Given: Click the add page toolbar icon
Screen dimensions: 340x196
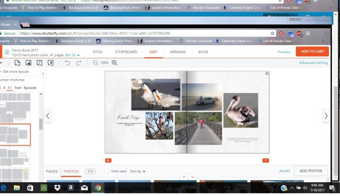Looking at the screenshot, I should pyautogui.click(x=17, y=63).
